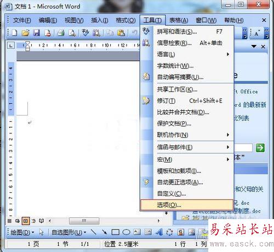This screenshot has width=274, height=252.
Task: Open the Draw (绘图) dropdown menu
Action: point(22,232)
